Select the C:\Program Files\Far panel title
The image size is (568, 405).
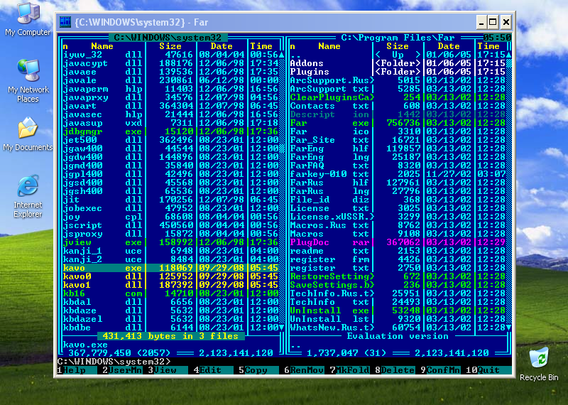click(x=398, y=38)
